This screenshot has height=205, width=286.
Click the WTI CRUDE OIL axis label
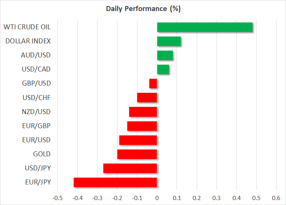(x=27, y=27)
